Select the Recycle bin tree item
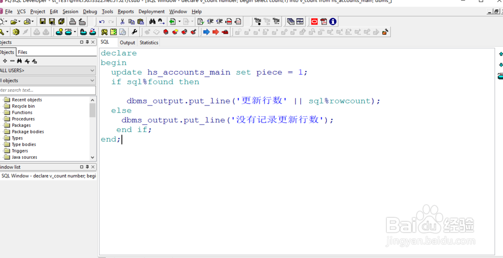 tap(24, 106)
